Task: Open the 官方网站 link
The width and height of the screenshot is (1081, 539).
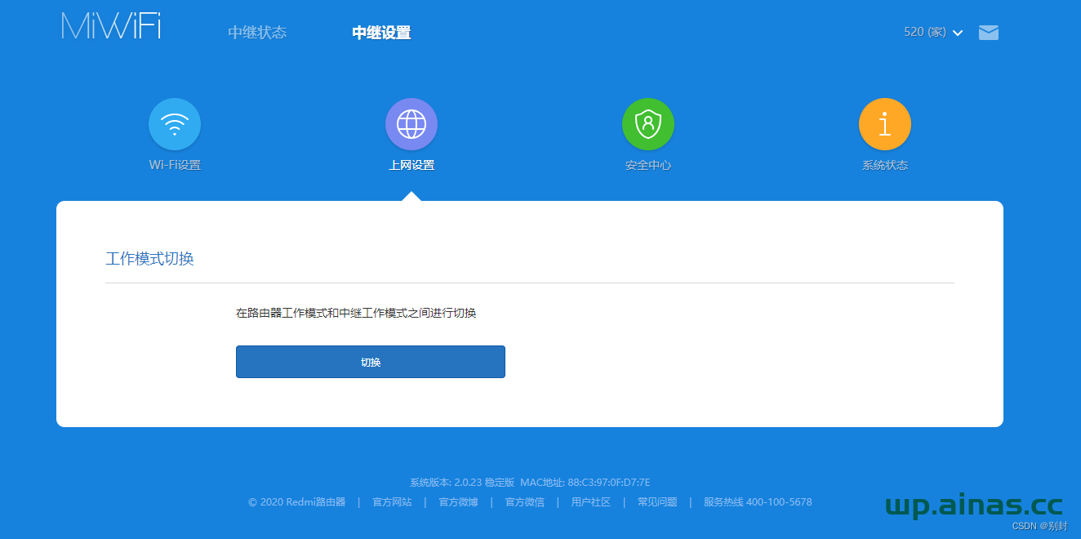Action: tap(391, 502)
